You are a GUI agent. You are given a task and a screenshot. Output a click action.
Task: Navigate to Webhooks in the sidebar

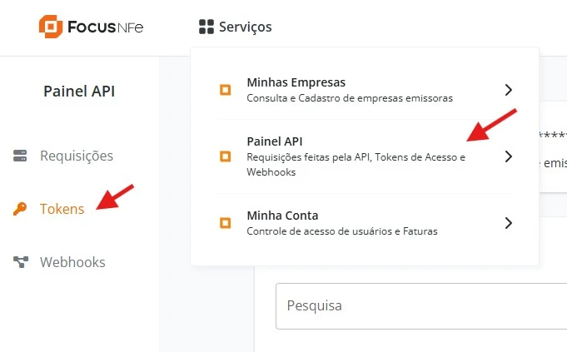pyautogui.click(x=72, y=262)
